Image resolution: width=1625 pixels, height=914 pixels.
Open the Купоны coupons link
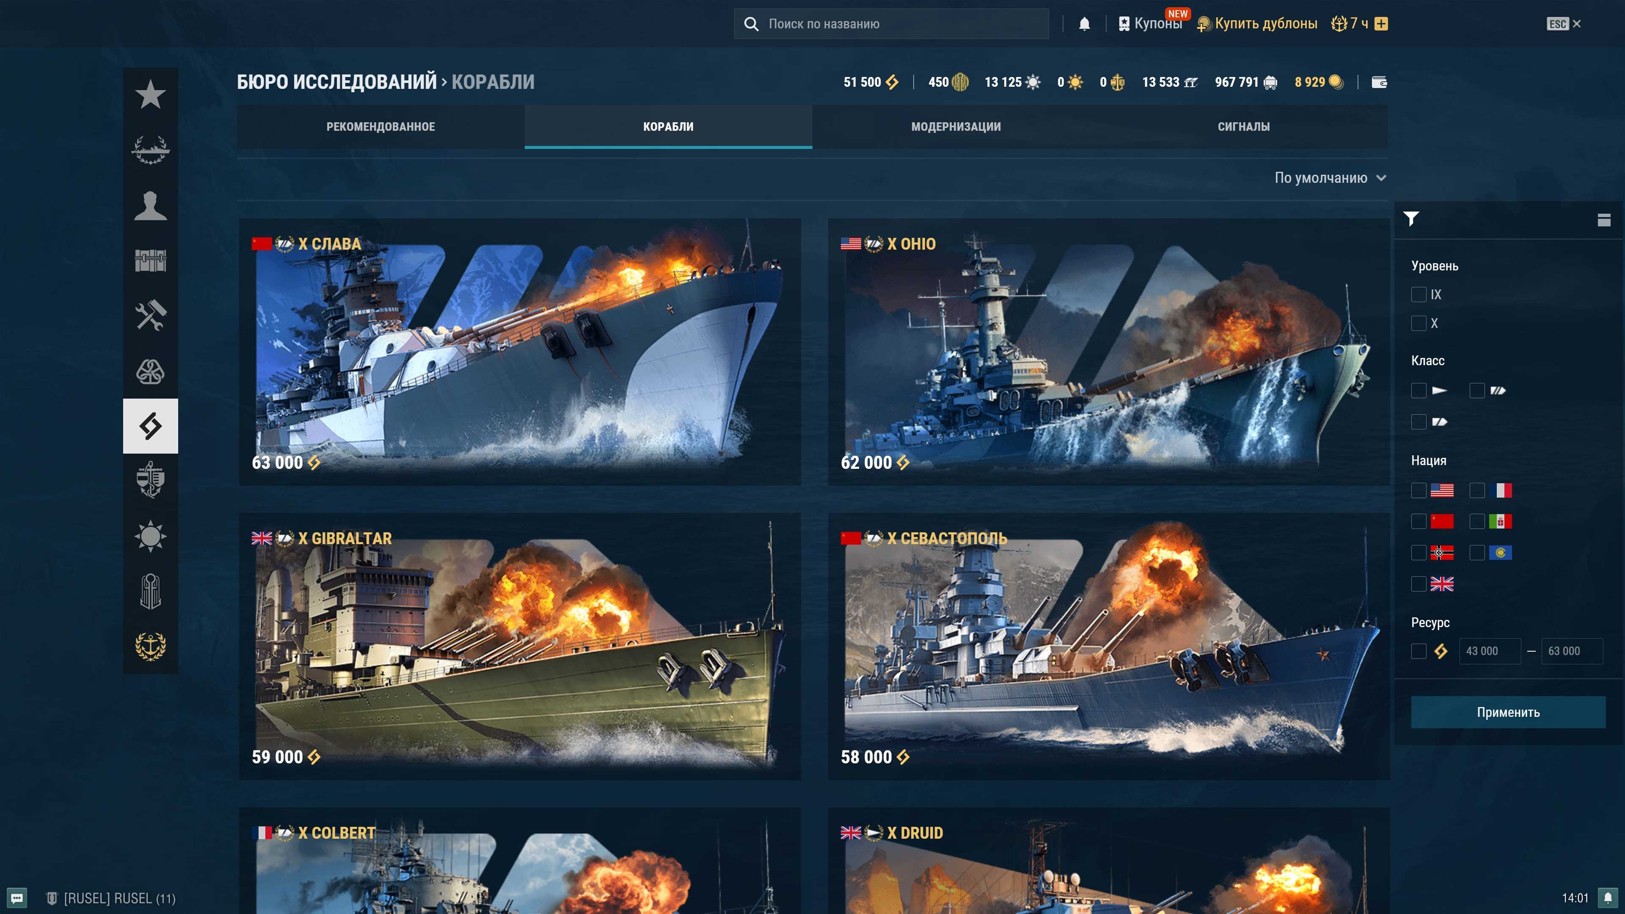pyautogui.click(x=1151, y=23)
